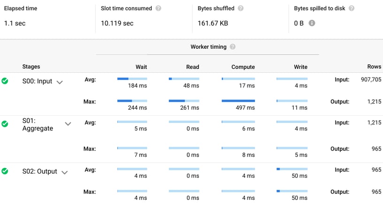The height and width of the screenshot is (204, 383).
Task: Click the 8 ms compute value
Action: point(248,155)
